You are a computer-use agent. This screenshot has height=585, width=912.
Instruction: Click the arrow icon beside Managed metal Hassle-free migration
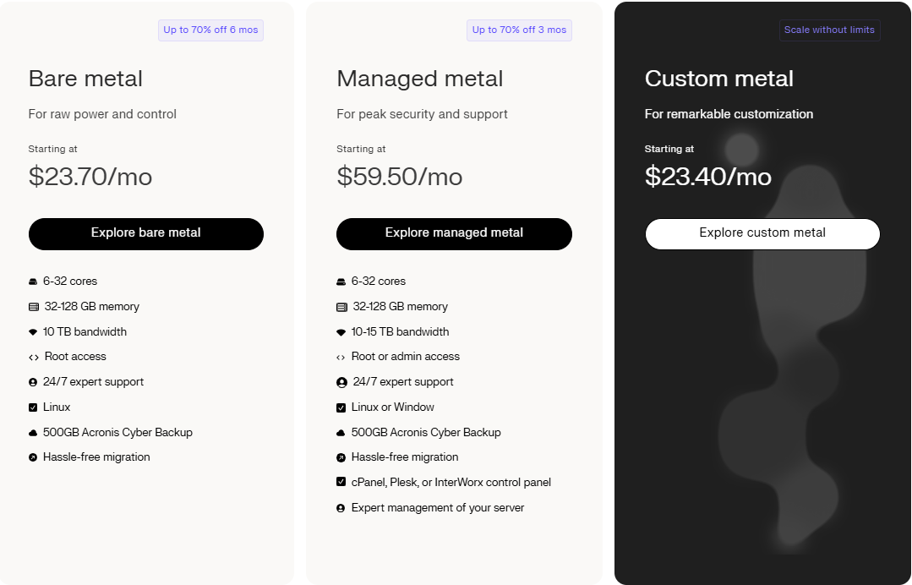(341, 457)
